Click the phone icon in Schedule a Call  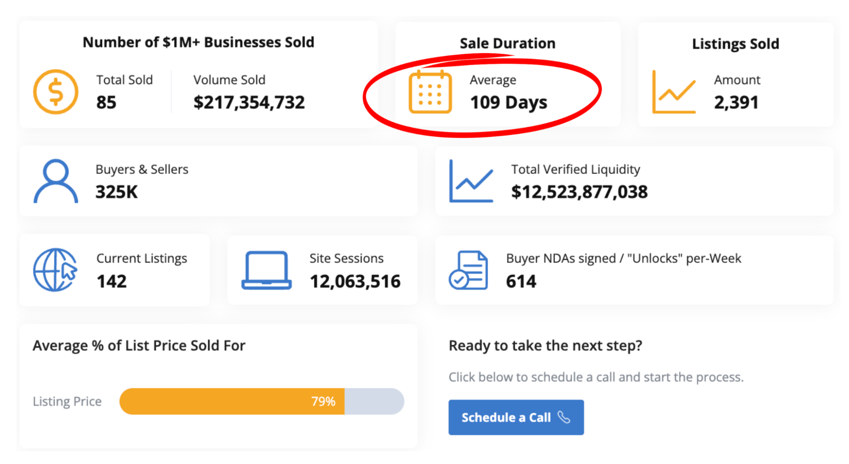[x=564, y=417]
